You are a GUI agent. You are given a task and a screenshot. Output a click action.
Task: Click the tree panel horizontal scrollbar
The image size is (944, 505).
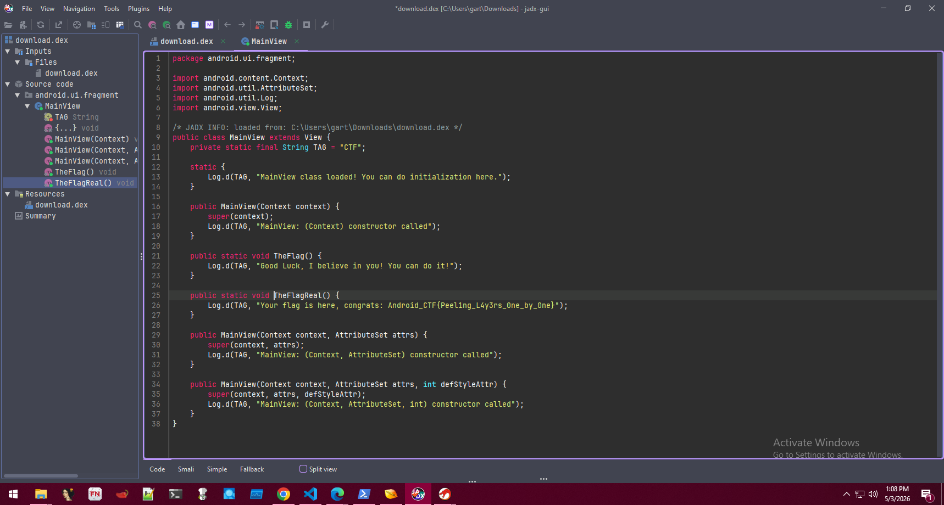tap(41, 476)
